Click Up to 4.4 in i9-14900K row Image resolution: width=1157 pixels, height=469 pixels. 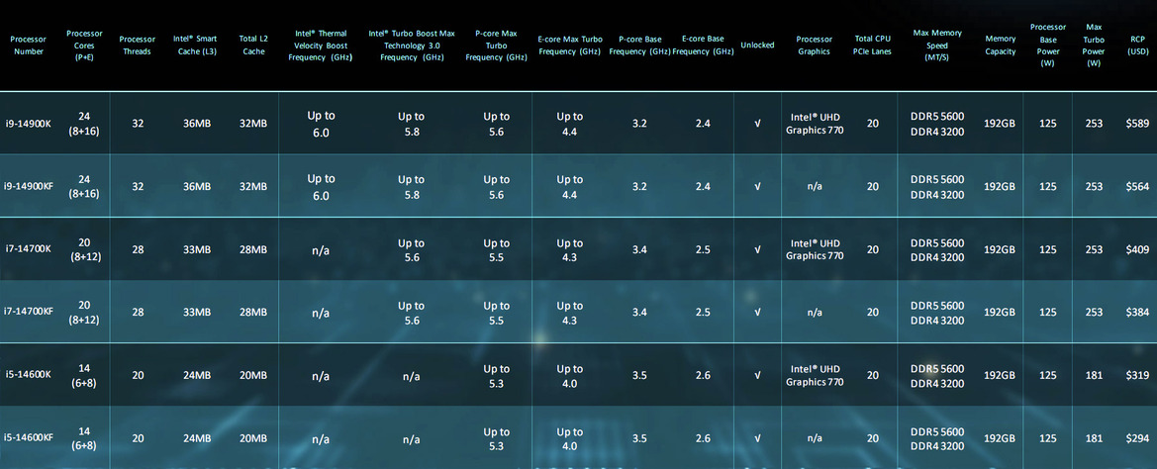click(570, 124)
